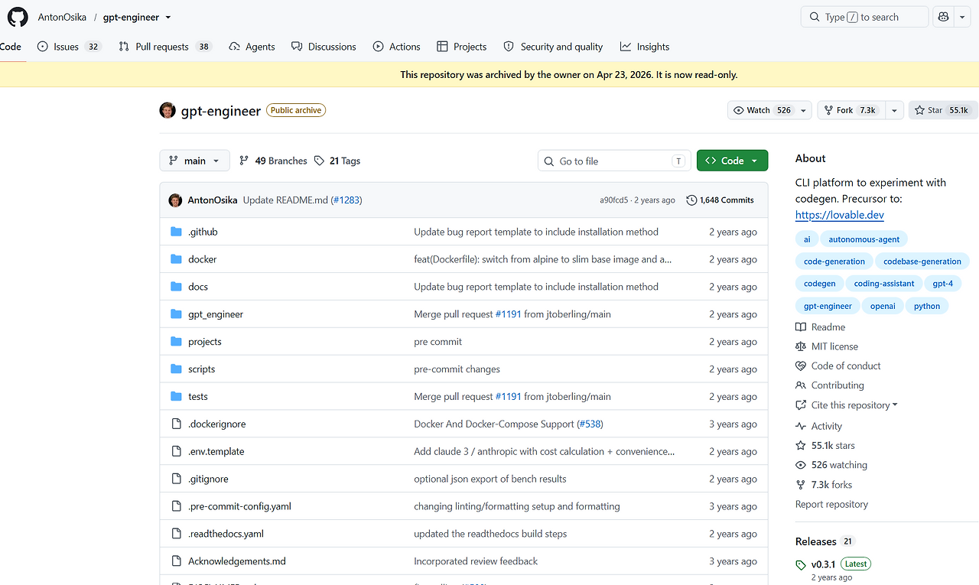Image resolution: width=979 pixels, height=585 pixels.
Task: Click the tag icon beside v0.3.1 release
Action: pyautogui.click(x=801, y=565)
